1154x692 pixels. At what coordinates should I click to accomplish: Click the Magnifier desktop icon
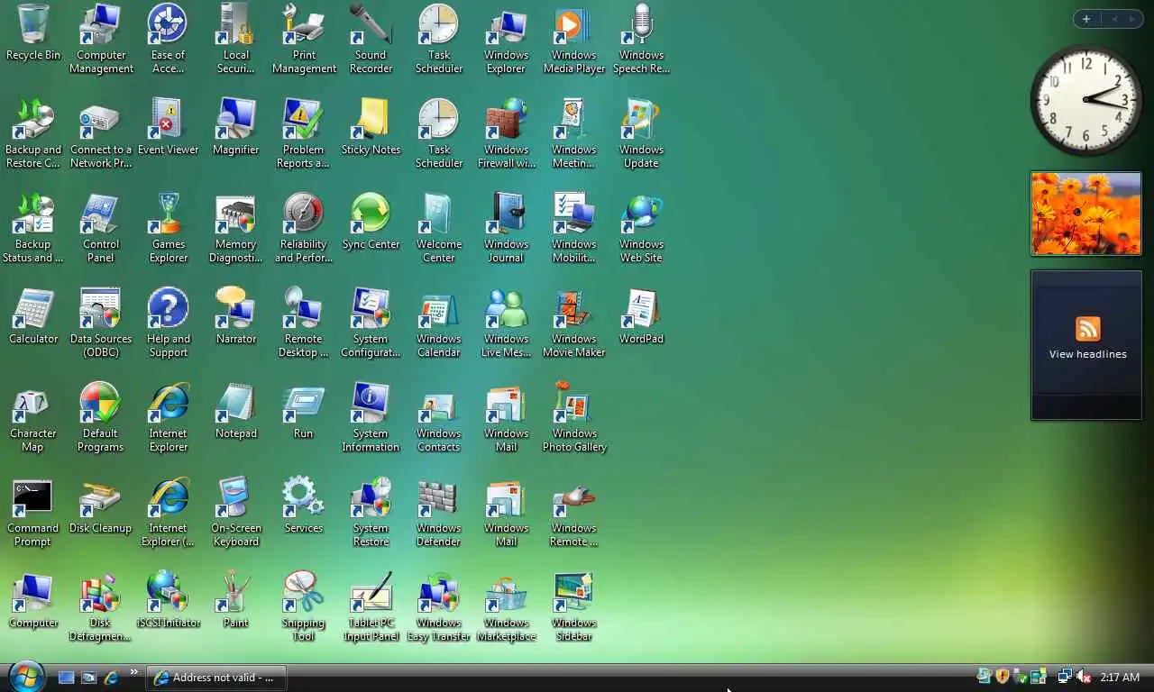(236, 127)
